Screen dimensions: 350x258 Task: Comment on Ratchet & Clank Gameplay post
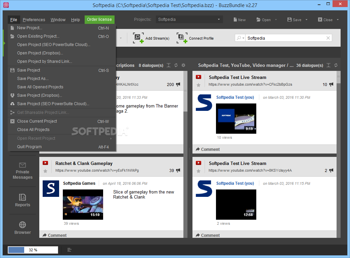pos(54,235)
